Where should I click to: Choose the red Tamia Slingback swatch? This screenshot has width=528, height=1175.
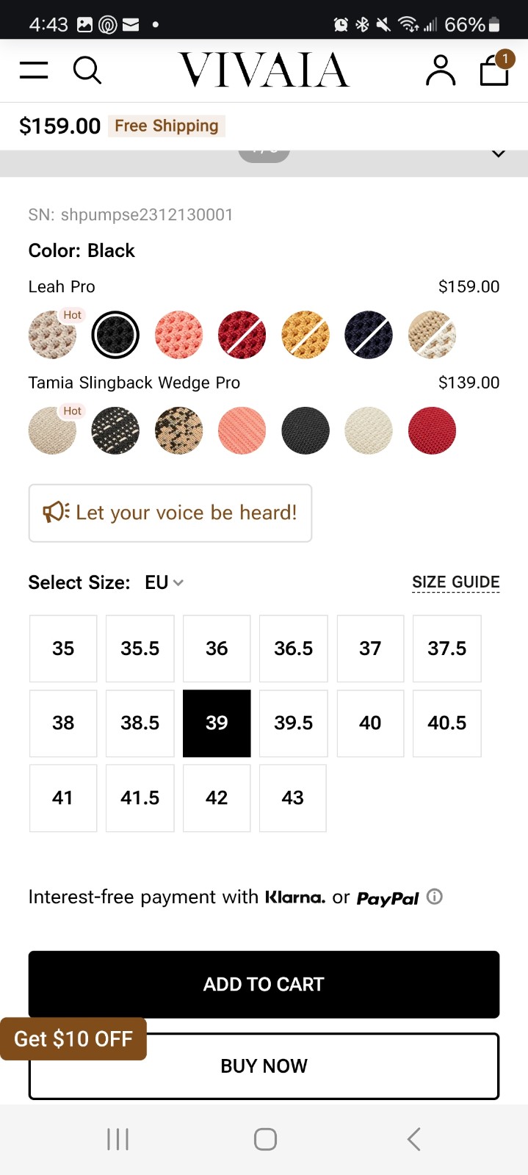432,431
